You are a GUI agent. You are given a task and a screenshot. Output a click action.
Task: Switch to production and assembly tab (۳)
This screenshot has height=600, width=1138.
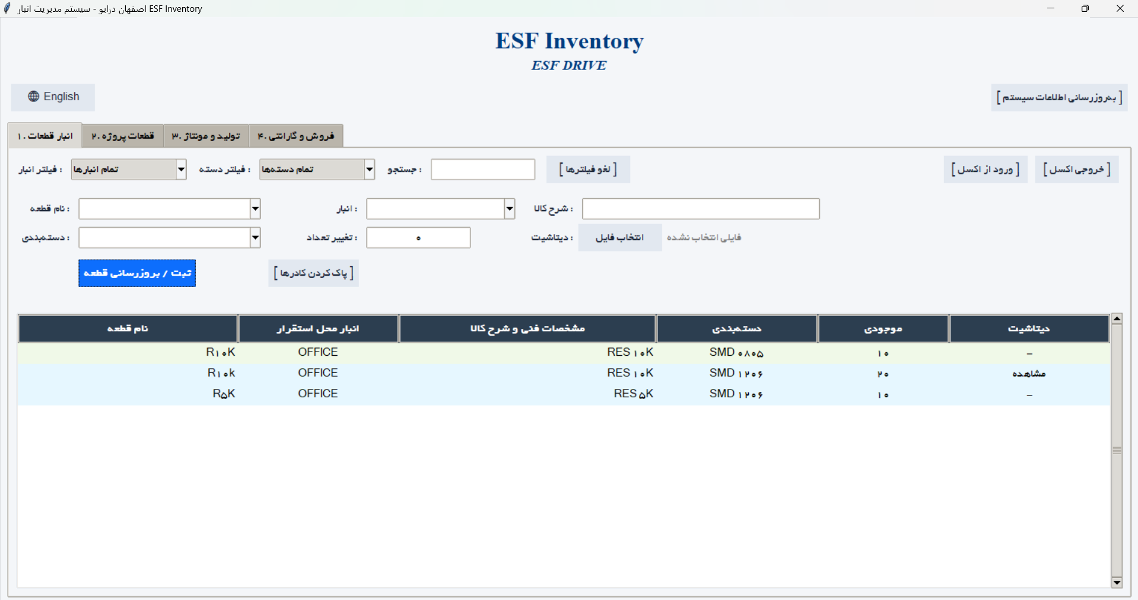[x=206, y=136]
